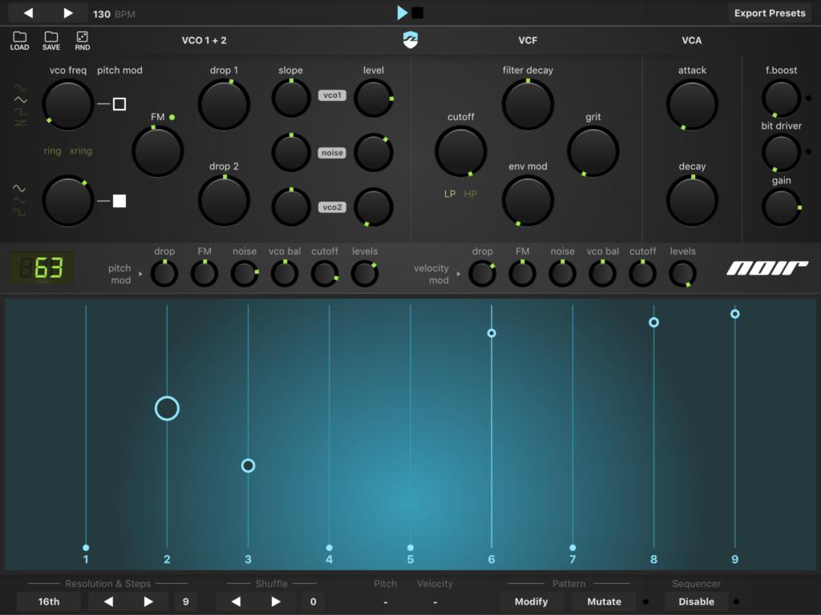Select the step 3 sequencer node

pos(249,465)
